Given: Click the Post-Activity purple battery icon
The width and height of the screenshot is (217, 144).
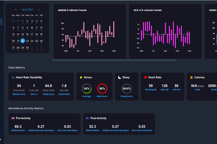Looking at the screenshot, I should 88,118.
